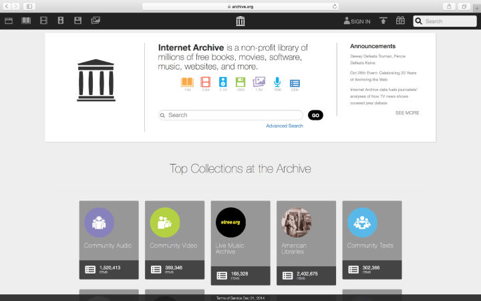Click the upload arrow icon in navbar
The width and height of the screenshot is (481, 301).
[x=383, y=21]
